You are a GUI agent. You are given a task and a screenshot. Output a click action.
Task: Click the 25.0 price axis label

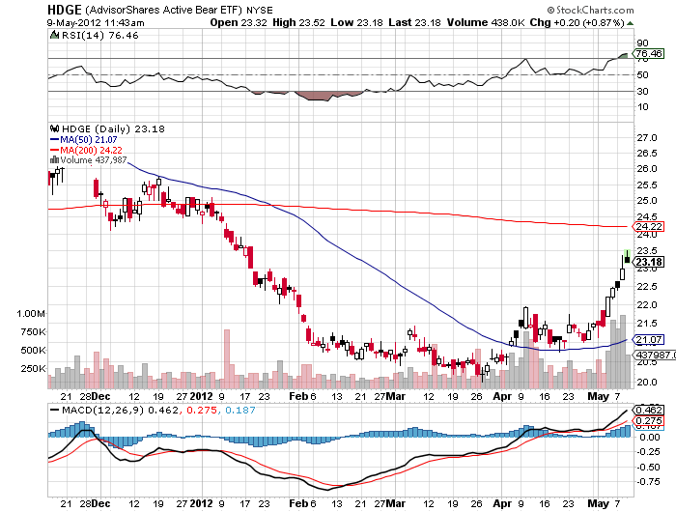click(647, 201)
